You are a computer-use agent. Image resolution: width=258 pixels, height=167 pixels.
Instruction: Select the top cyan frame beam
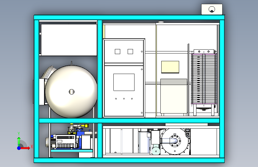[129, 17]
